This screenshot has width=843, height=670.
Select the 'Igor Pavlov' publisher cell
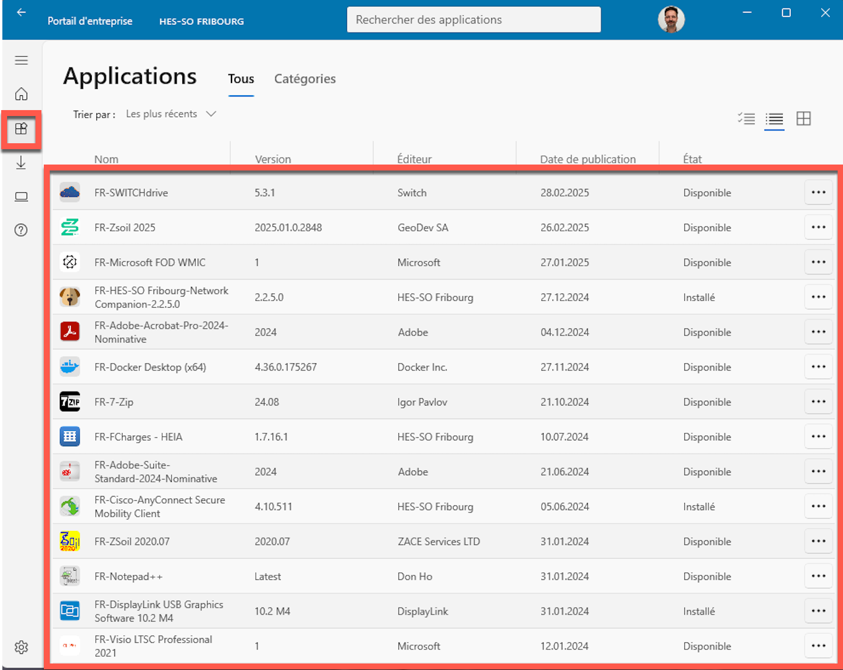click(422, 402)
